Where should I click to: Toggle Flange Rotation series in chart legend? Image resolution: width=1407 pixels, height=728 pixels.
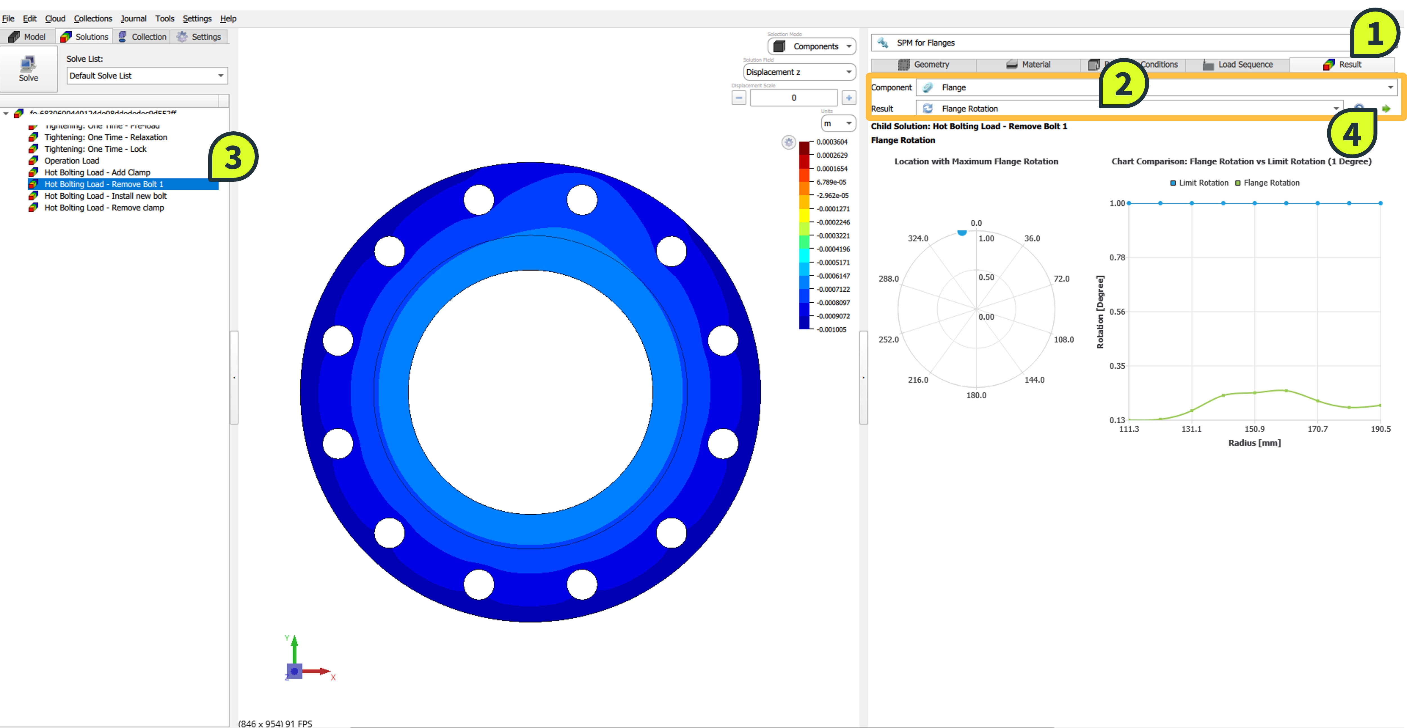tap(1267, 183)
